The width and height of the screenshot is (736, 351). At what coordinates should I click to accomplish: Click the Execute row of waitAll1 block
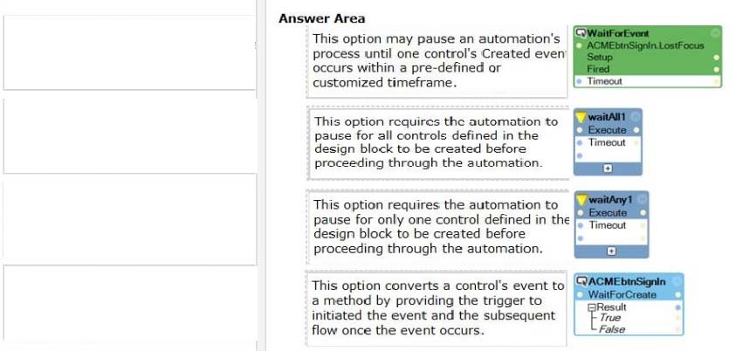coord(608,130)
